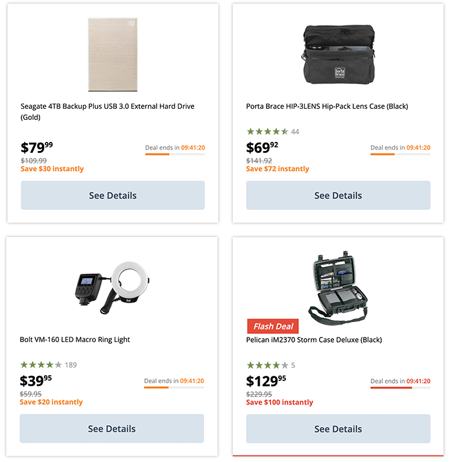Click the Flash Deal badge

tap(272, 326)
